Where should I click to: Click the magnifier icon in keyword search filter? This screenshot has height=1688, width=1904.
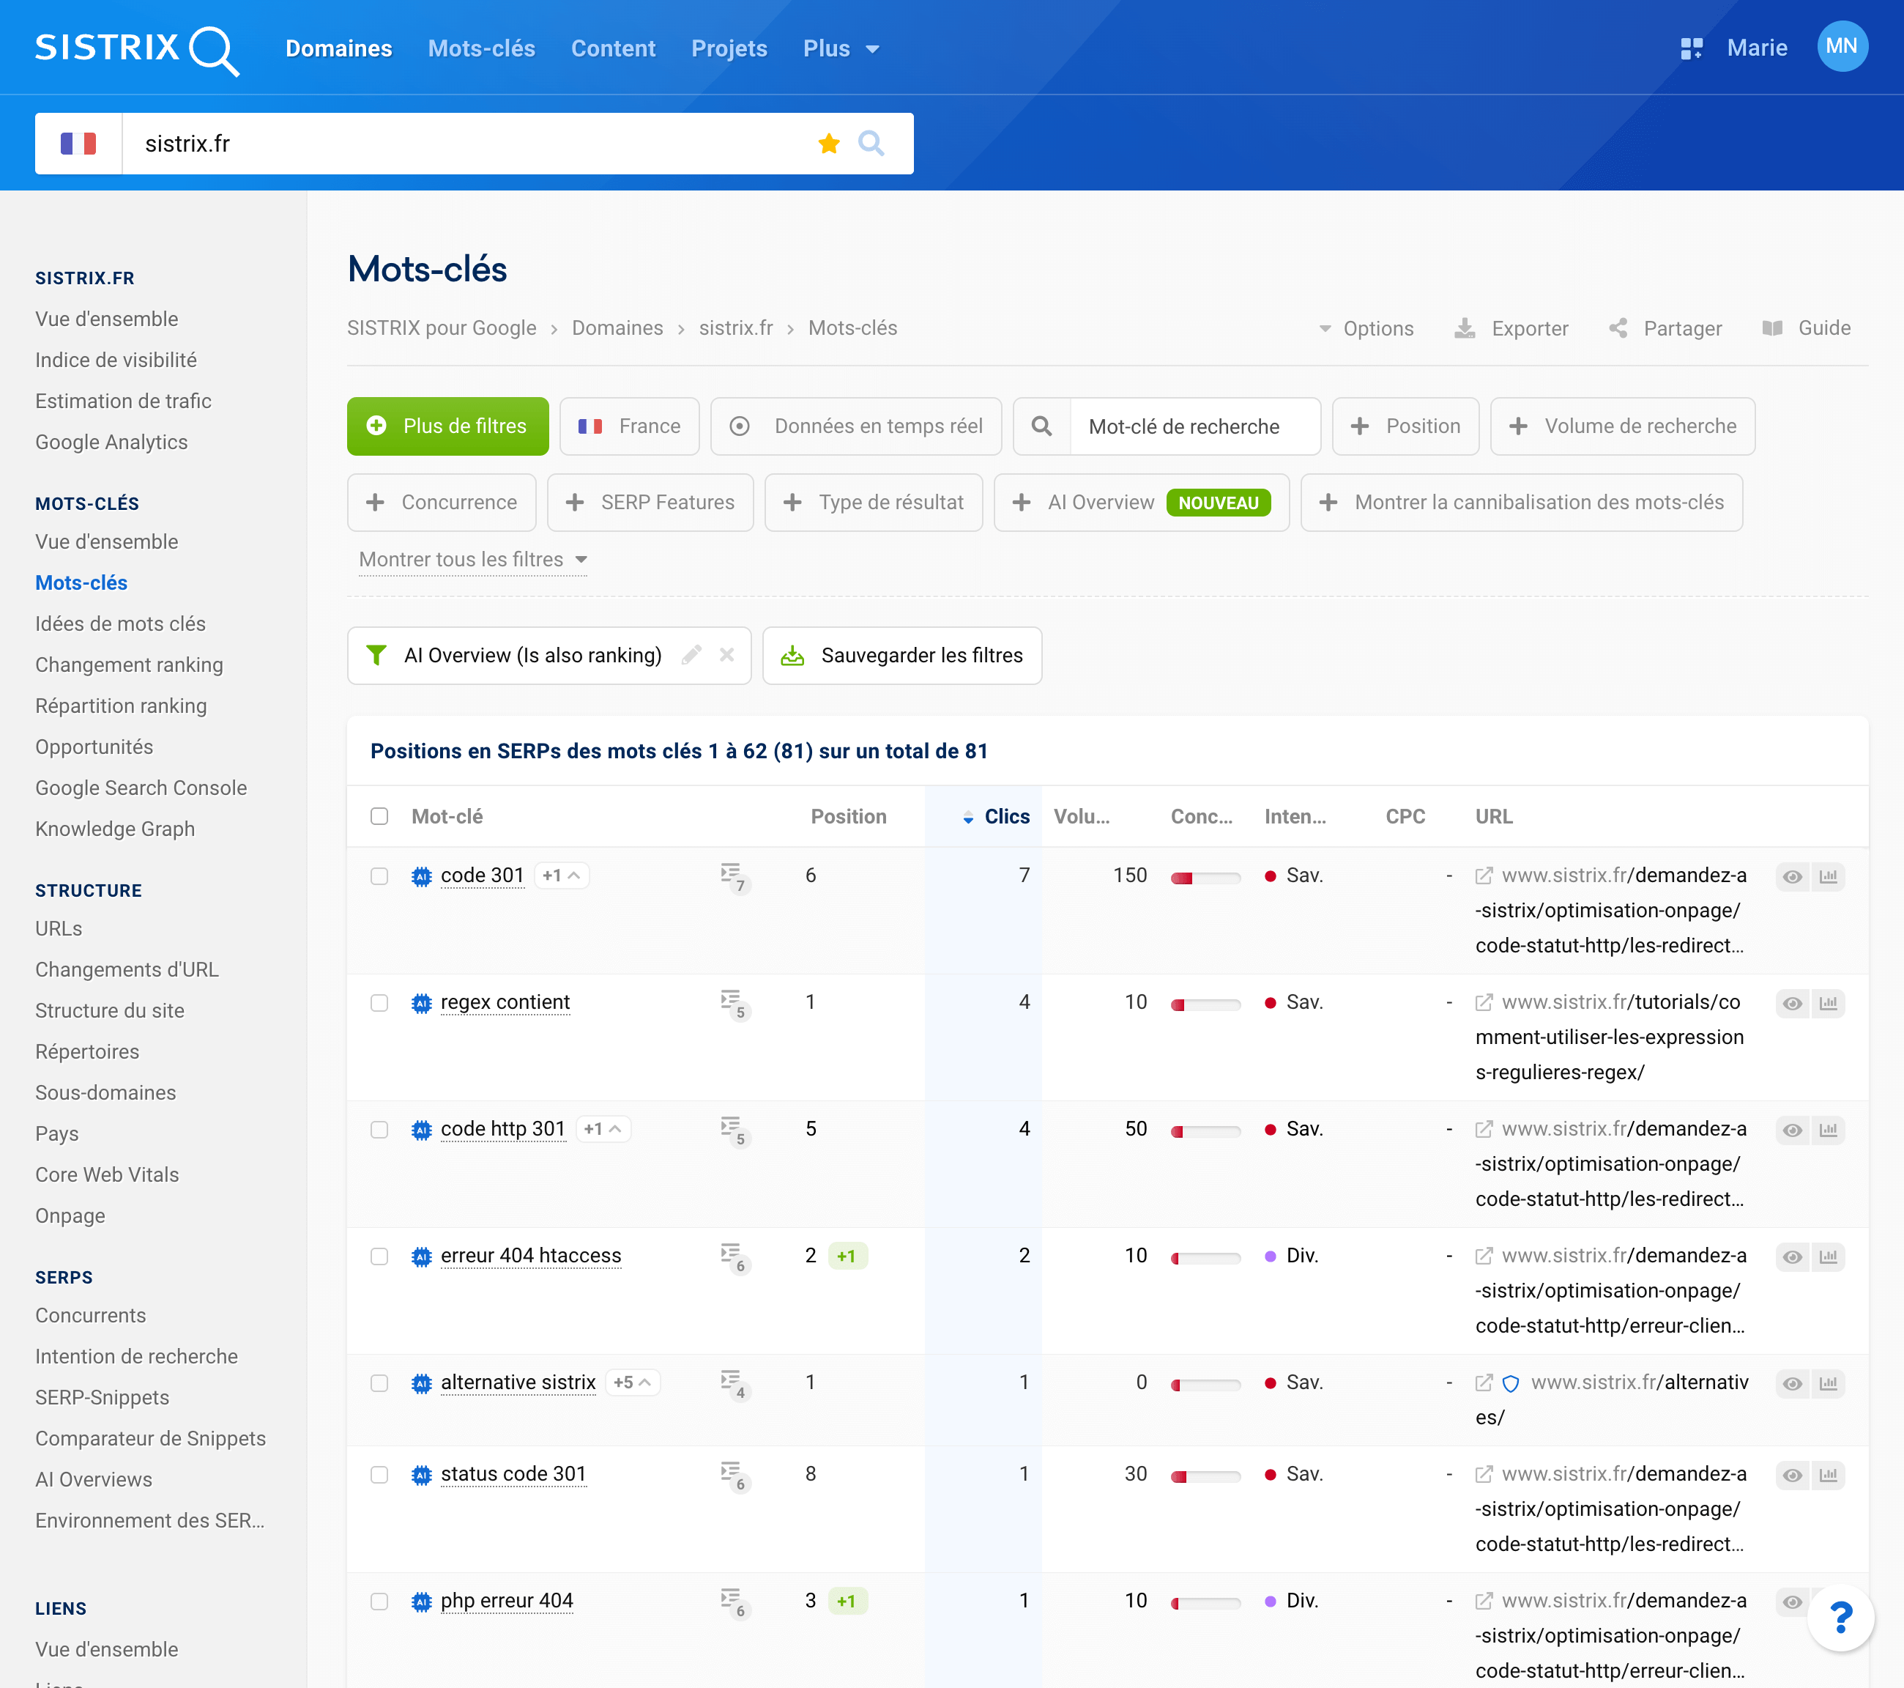coord(1041,426)
